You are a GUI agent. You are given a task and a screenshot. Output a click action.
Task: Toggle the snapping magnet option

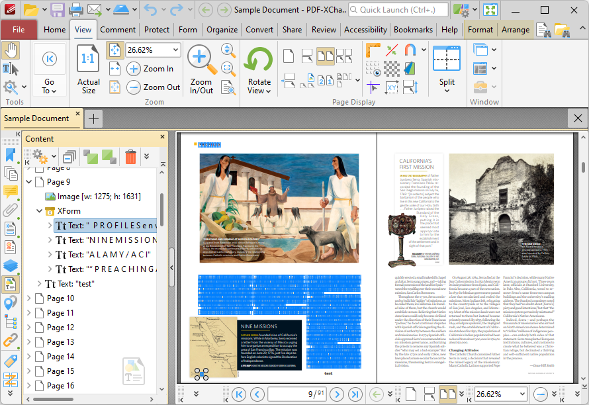[x=410, y=50]
